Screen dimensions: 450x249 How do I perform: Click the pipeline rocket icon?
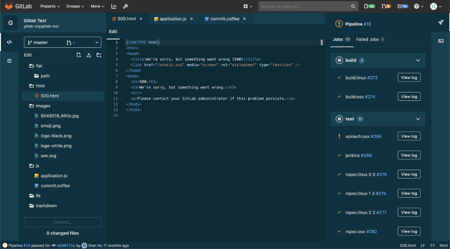441,22
